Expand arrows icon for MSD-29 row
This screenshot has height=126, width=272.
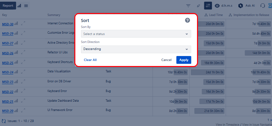click(x=23, y=33)
